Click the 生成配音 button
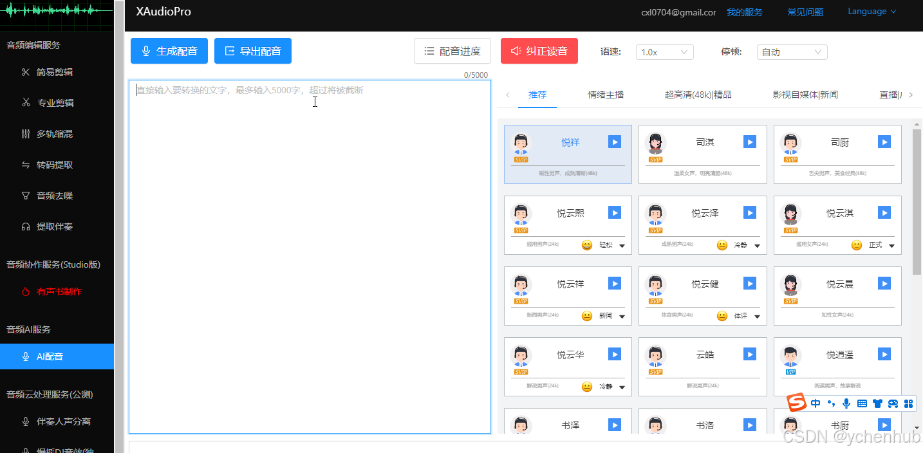Screen dimensions: 923x453 pyautogui.click(x=169, y=51)
